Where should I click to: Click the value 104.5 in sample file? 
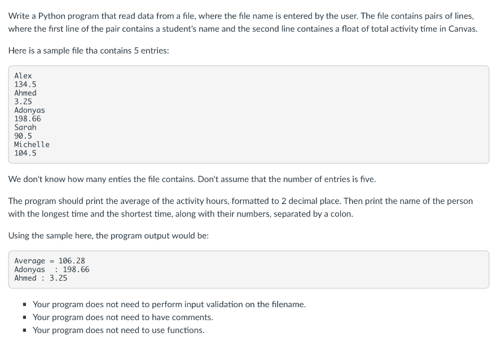[25, 153]
